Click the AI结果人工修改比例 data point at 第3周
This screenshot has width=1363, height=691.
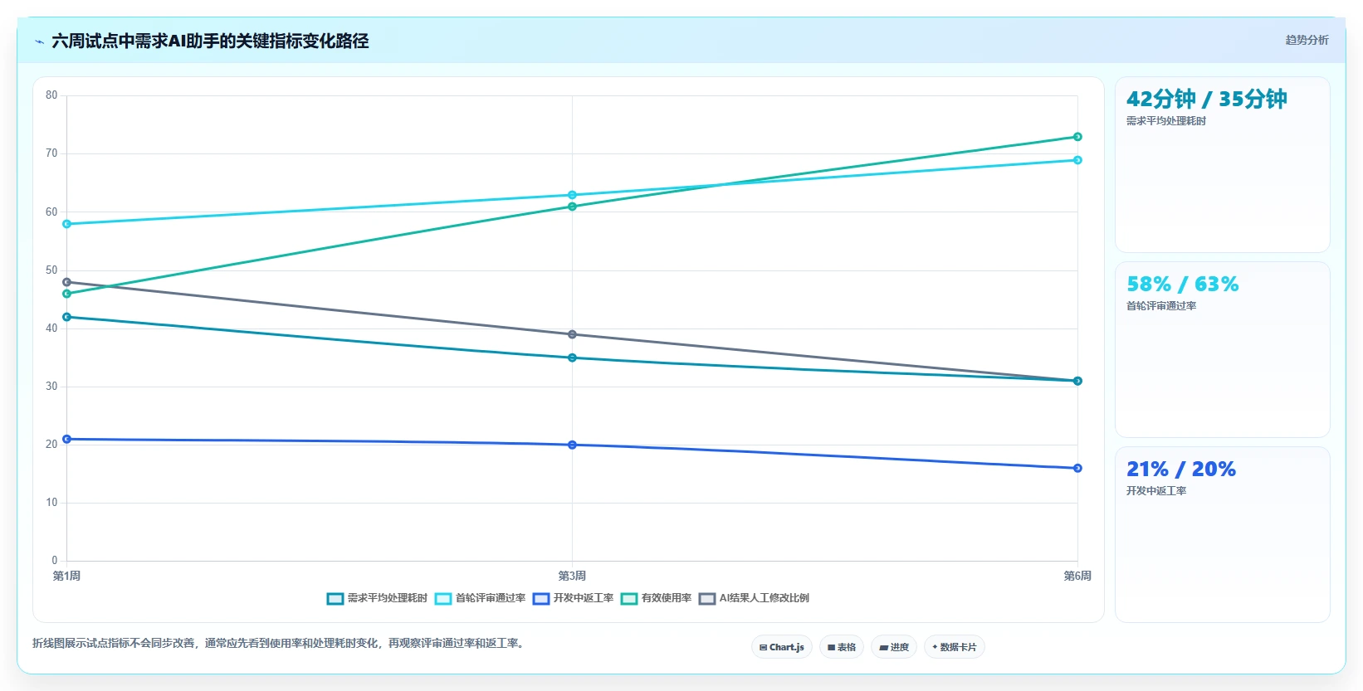click(572, 334)
